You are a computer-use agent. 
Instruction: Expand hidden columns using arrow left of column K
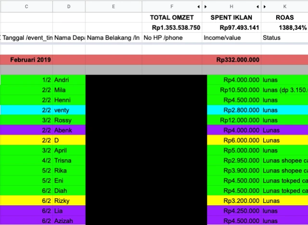click(264, 6)
